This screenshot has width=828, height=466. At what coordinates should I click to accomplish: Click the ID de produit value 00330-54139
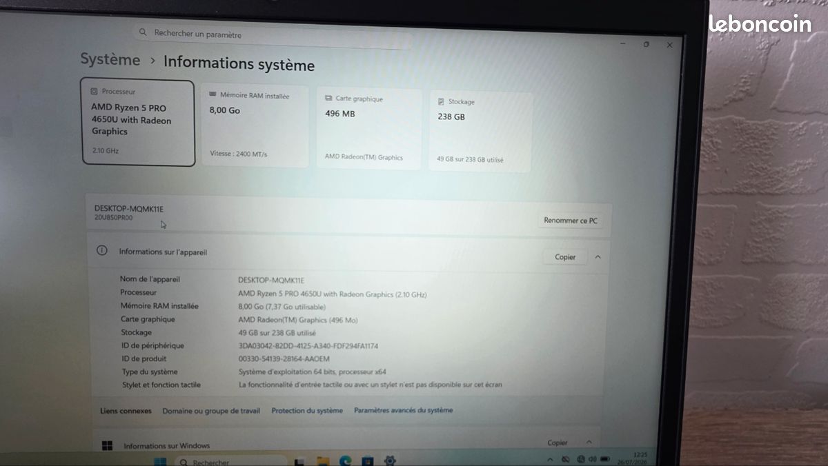pos(284,359)
